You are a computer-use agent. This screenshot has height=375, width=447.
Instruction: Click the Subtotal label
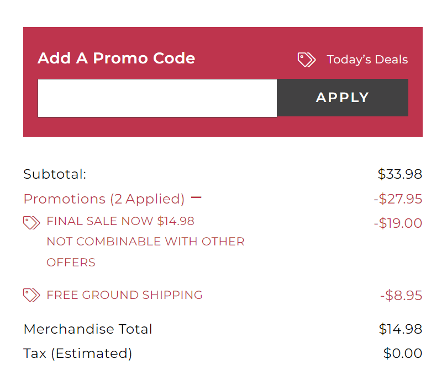click(x=55, y=174)
